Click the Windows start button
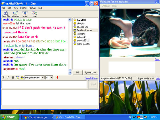 point(10,117)
